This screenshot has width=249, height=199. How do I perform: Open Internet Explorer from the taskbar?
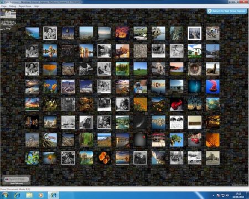pos(18,195)
